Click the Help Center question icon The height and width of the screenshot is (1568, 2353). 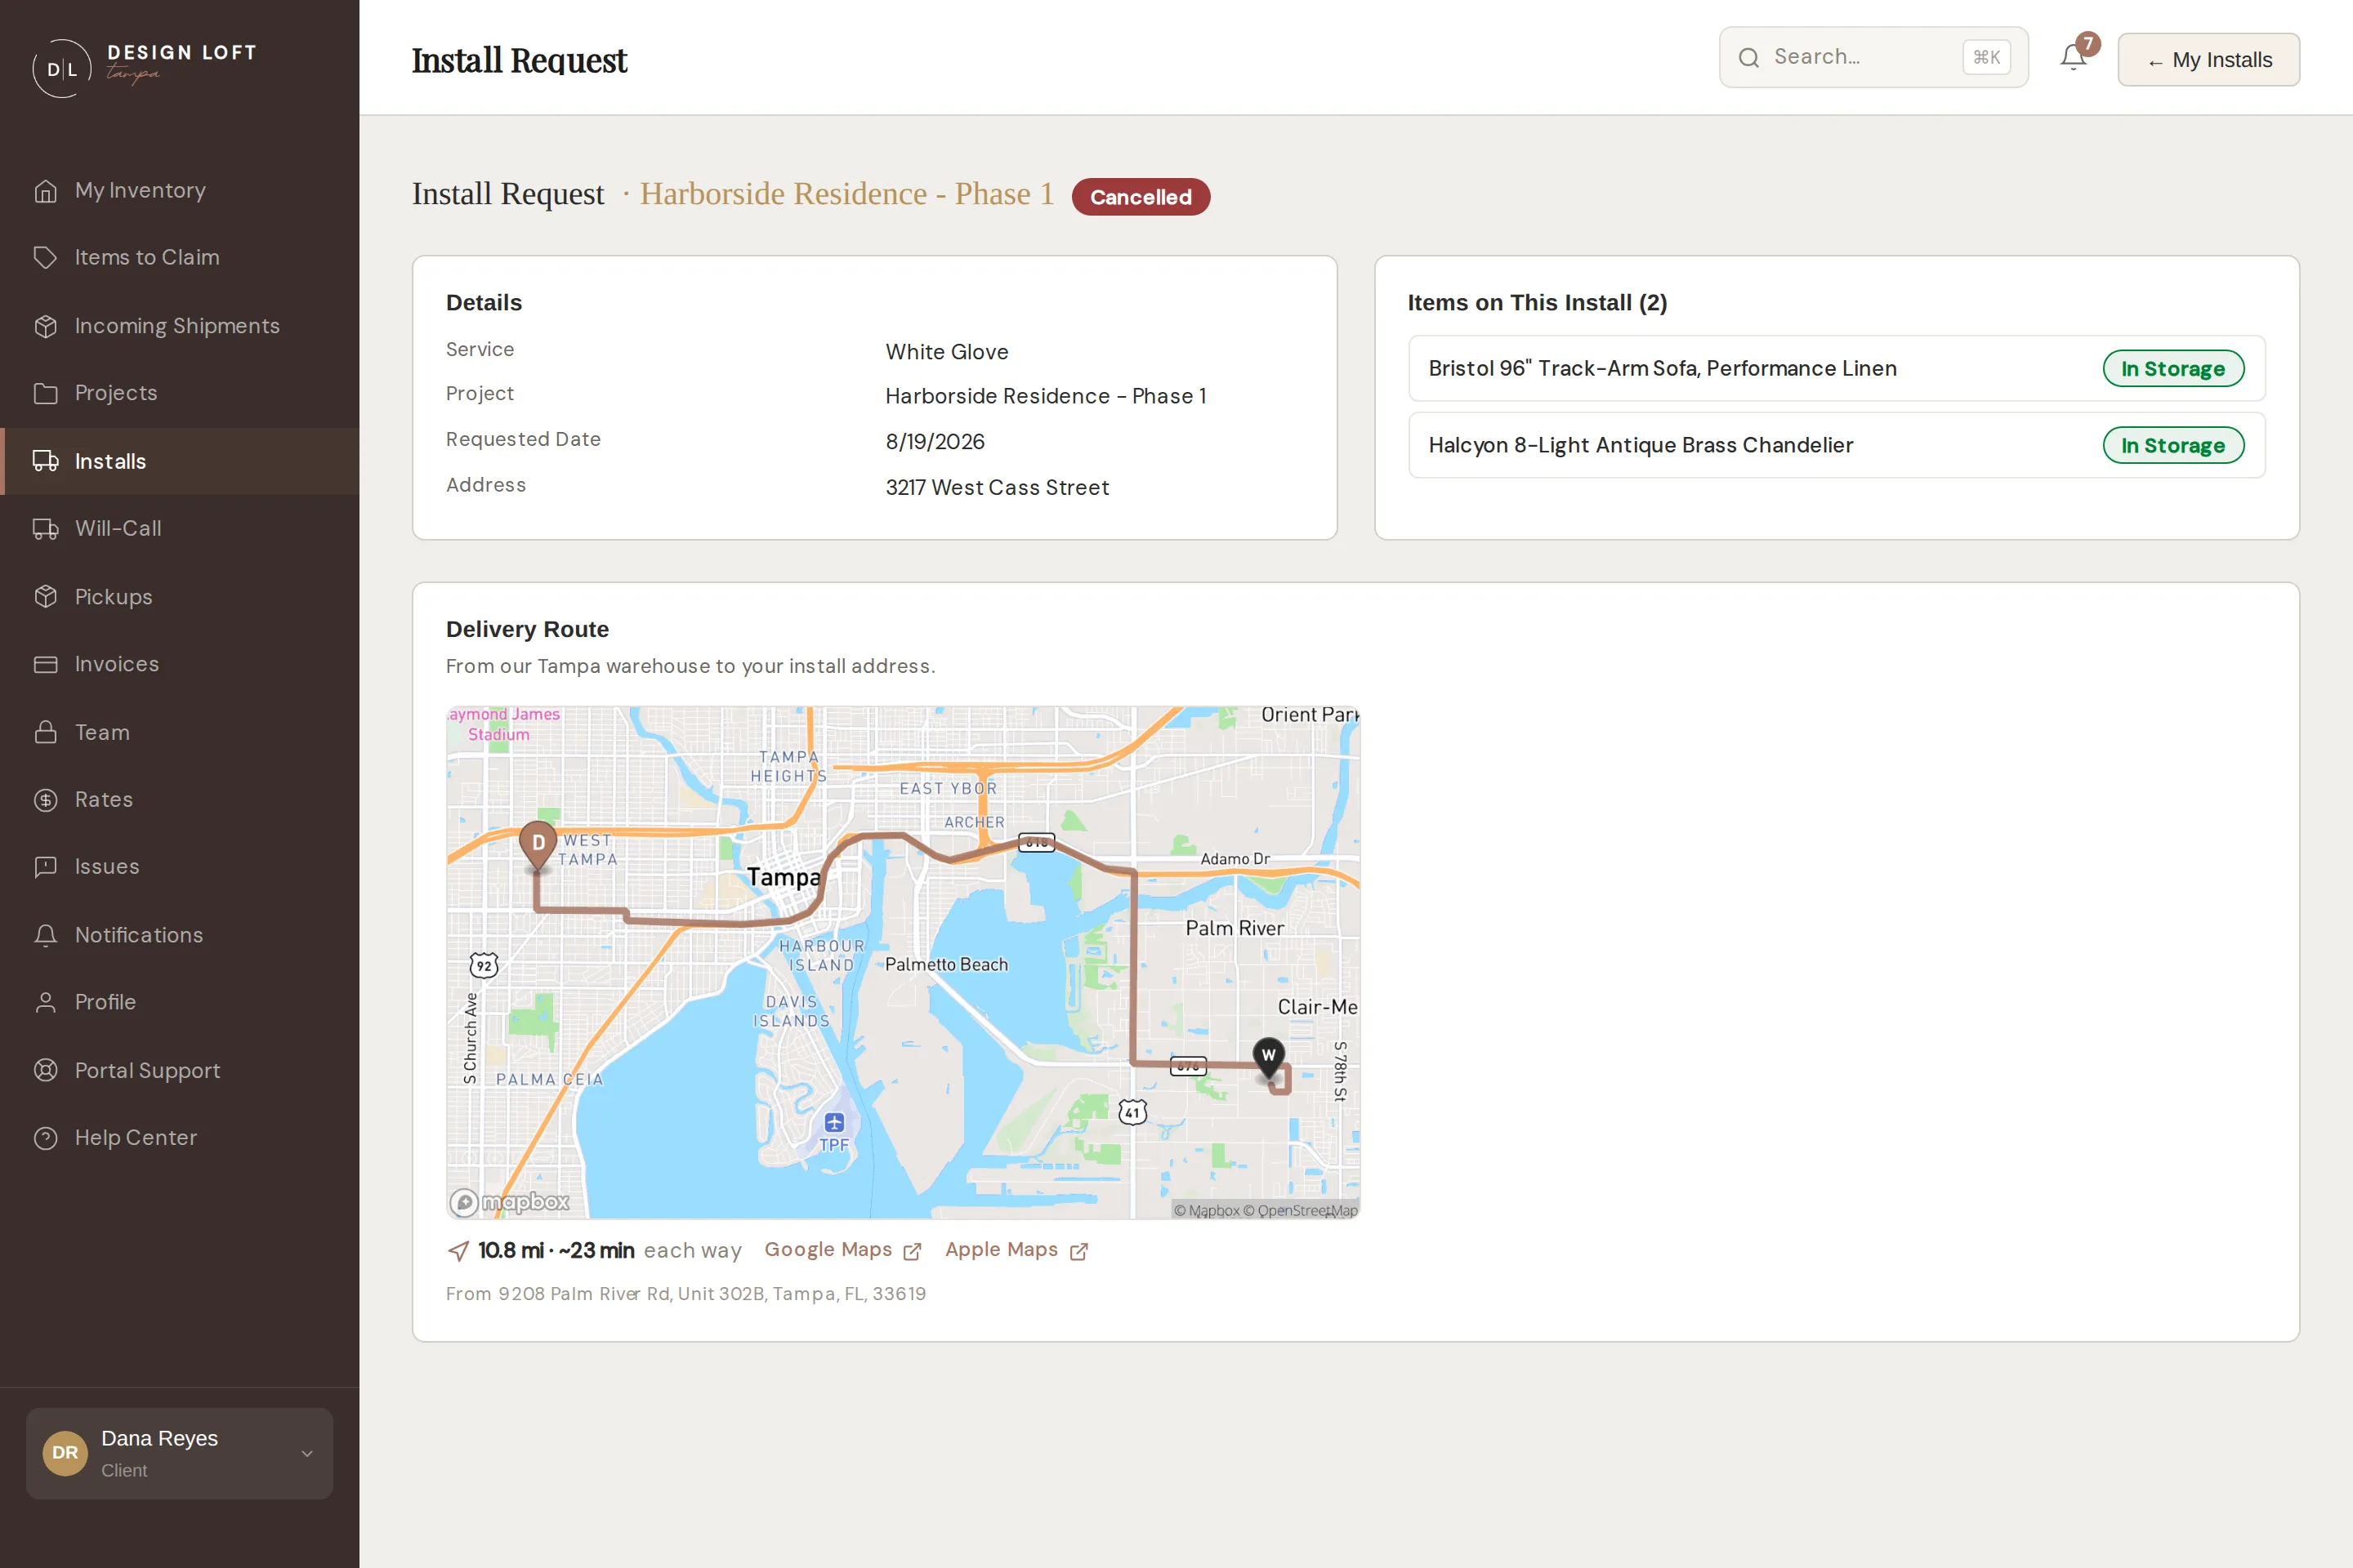(x=45, y=1138)
